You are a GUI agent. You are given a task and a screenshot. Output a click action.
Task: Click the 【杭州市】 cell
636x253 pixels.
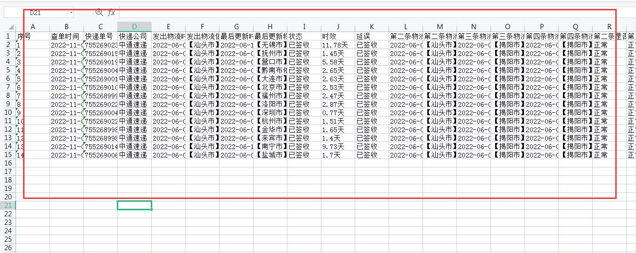tap(270, 121)
